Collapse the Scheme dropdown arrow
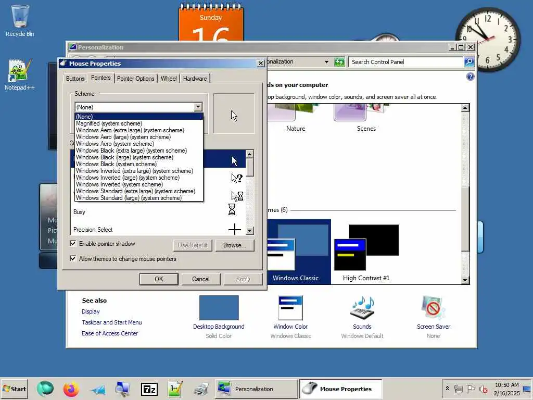 198,107
